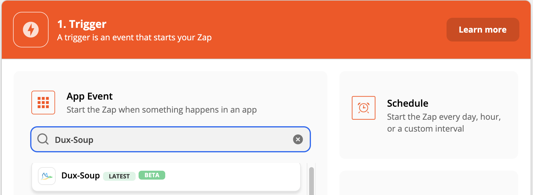Click the results list scrollbar
The width and height of the screenshot is (533, 195).
tap(311, 181)
